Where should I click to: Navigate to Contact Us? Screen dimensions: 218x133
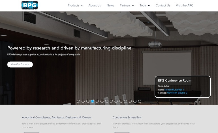point(163,5)
